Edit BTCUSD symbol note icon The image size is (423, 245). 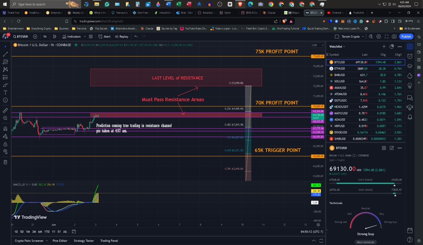(392, 148)
